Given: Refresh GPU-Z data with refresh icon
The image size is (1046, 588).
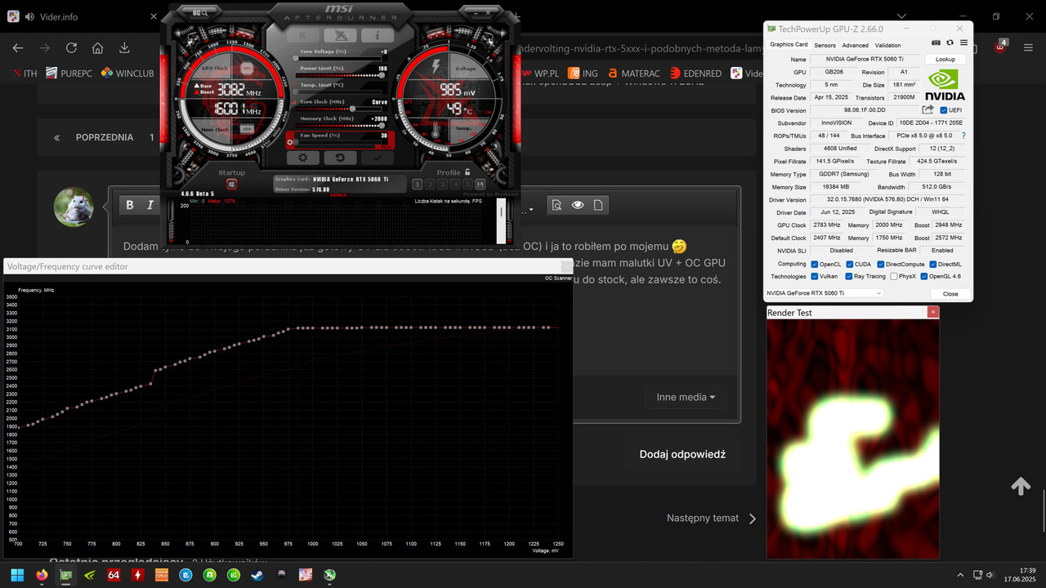Looking at the screenshot, I should click(950, 42).
